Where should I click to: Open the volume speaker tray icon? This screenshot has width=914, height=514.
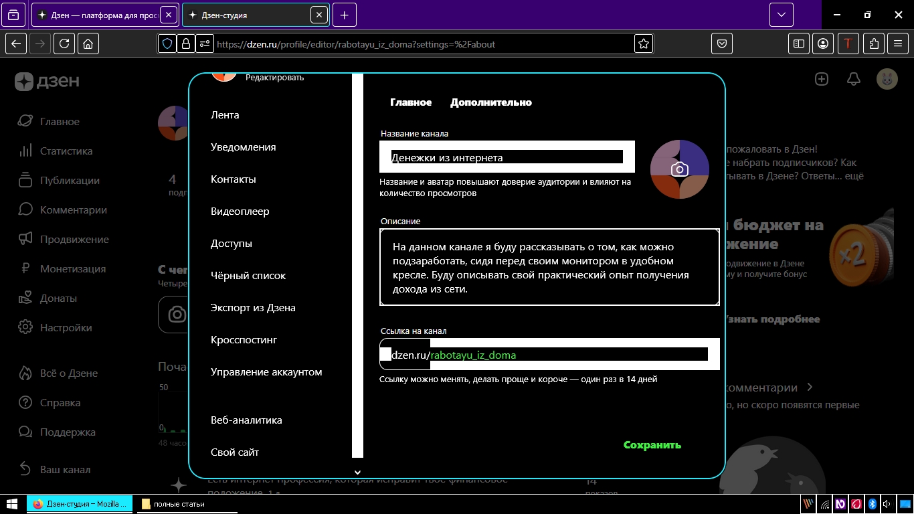coord(887,504)
